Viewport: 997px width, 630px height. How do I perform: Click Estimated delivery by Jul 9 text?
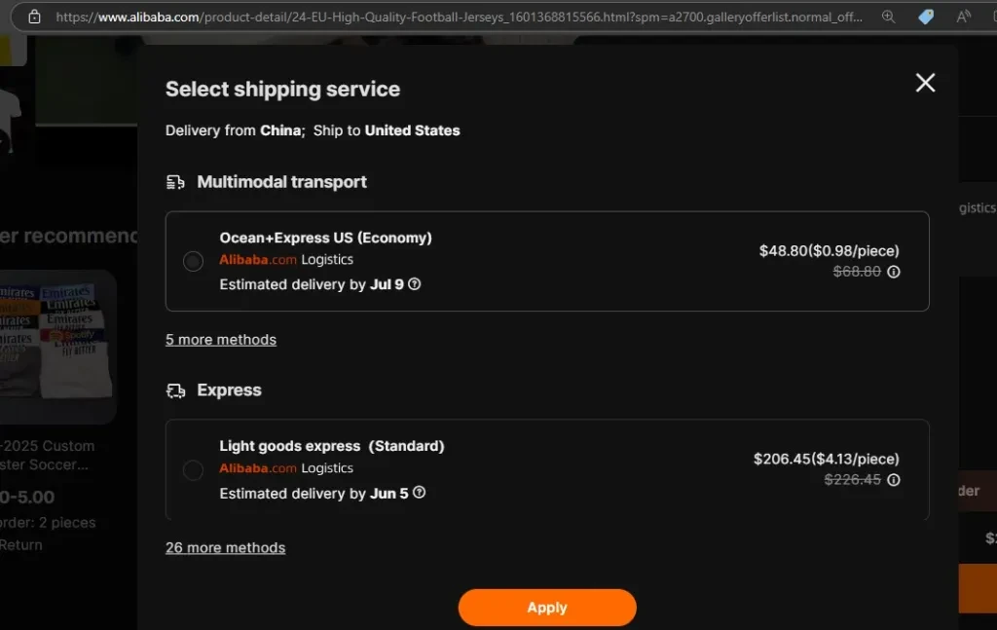tap(312, 284)
